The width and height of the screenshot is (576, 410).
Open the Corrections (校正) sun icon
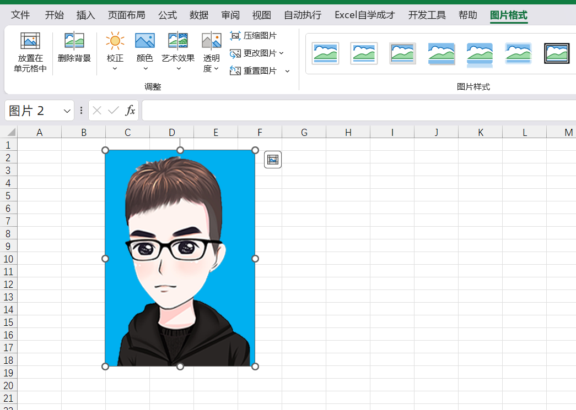(115, 41)
